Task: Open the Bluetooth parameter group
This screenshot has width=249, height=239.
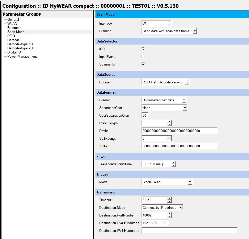Action: tap(14, 28)
